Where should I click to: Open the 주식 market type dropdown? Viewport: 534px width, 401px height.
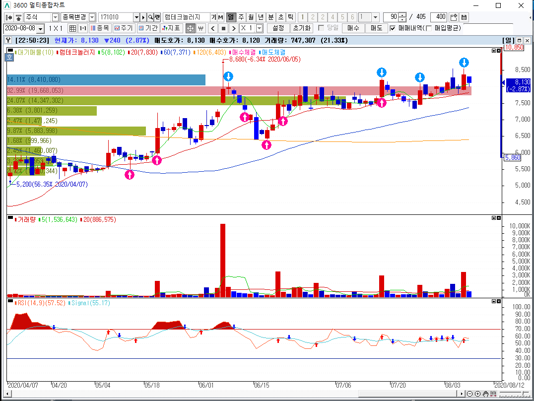(55, 17)
